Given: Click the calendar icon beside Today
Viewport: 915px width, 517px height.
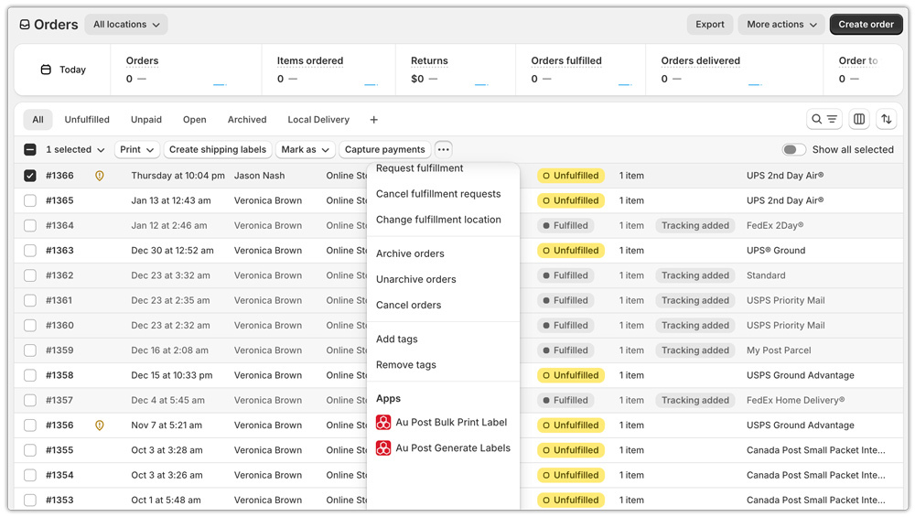Looking at the screenshot, I should click(46, 70).
